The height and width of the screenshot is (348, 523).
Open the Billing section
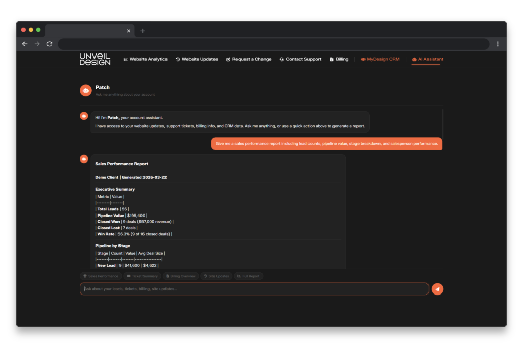(339, 59)
